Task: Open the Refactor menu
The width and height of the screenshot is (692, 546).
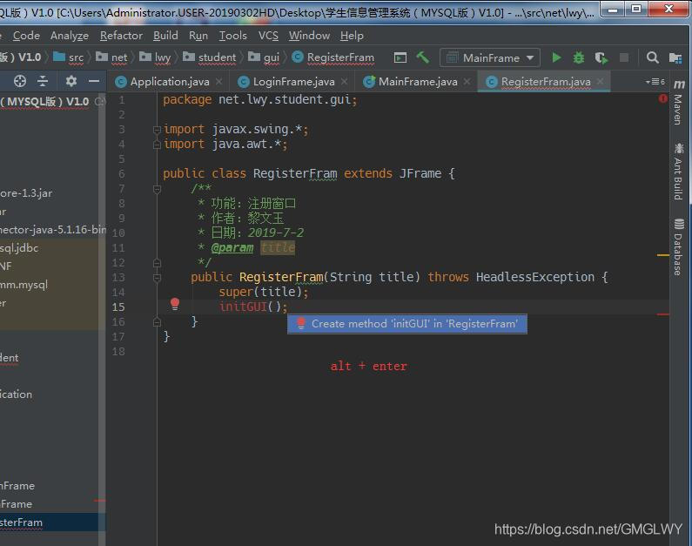Action: (121, 36)
